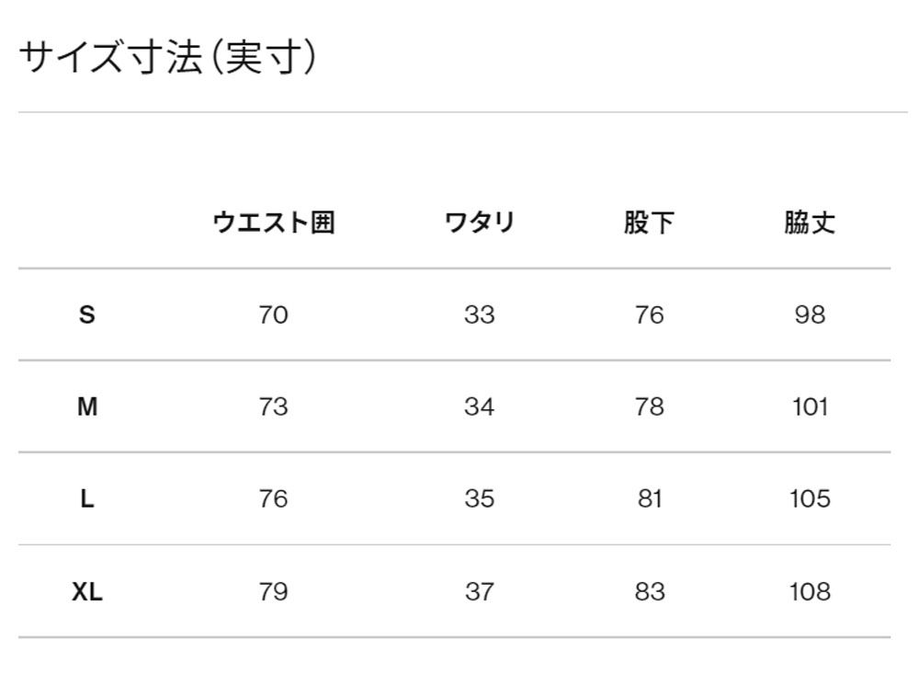Select 脇丈 value 101 for size M

coord(810,406)
